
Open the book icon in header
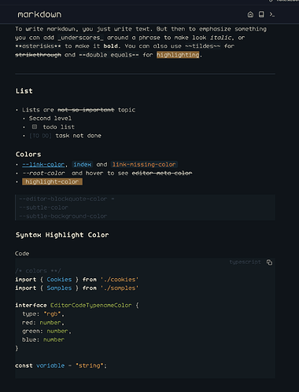[x=261, y=14]
